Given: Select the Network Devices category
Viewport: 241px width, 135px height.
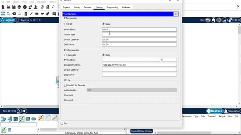Looking at the screenshot, I should tap(3, 119).
